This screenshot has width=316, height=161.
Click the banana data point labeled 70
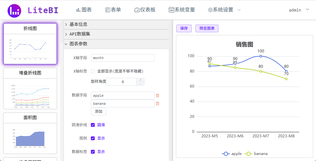click(x=286, y=79)
